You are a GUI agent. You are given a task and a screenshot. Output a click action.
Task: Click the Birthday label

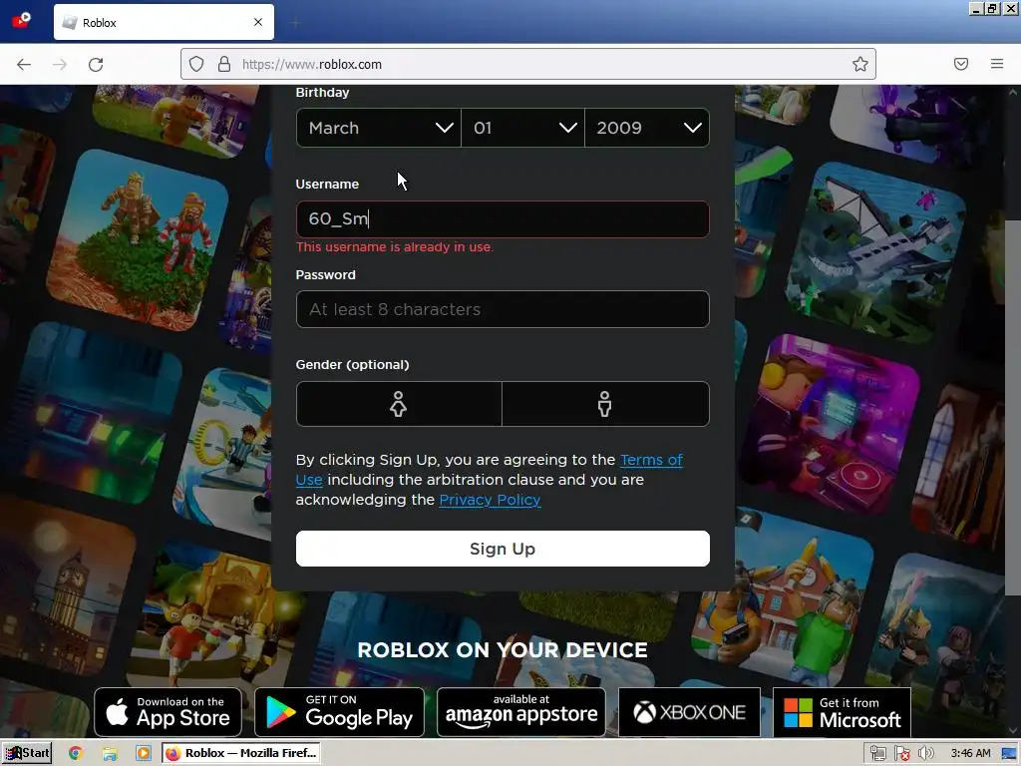pyautogui.click(x=322, y=93)
